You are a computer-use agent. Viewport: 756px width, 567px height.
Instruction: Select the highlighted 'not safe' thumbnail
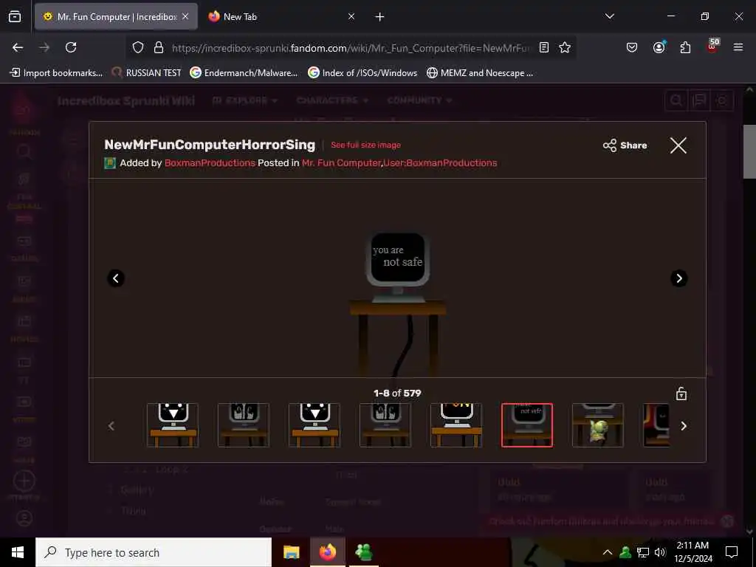(x=527, y=425)
